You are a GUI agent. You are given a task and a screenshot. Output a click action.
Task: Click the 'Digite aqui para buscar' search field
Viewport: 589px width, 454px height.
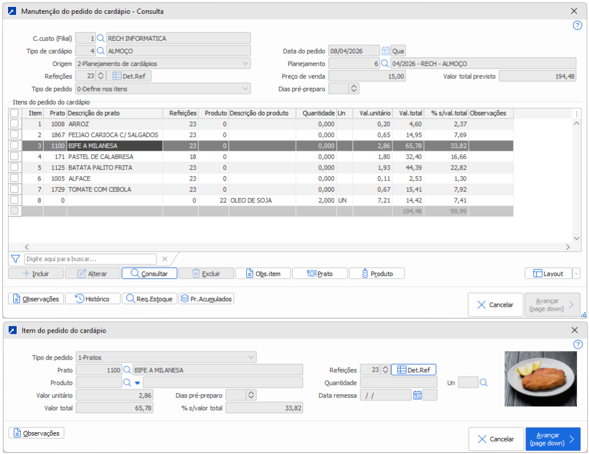pyautogui.click(x=90, y=258)
